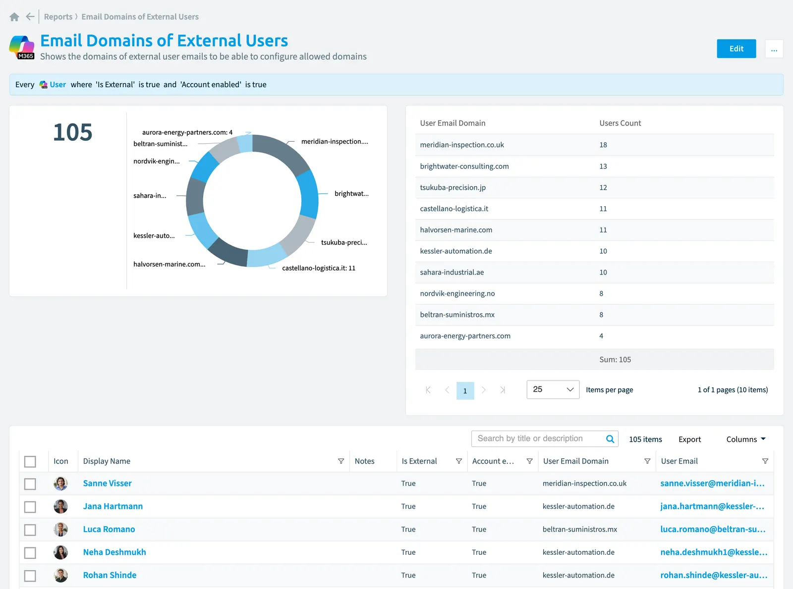Select the Luca Romano row checkbox
Viewport: 793px width, 589px height.
pyautogui.click(x=30, y=530)
